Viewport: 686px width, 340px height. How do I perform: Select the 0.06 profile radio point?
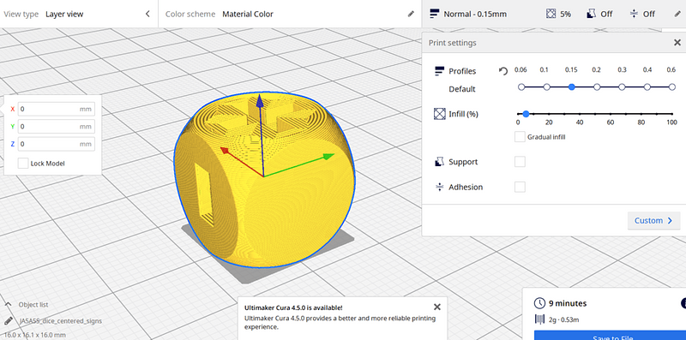coord(521,87)
